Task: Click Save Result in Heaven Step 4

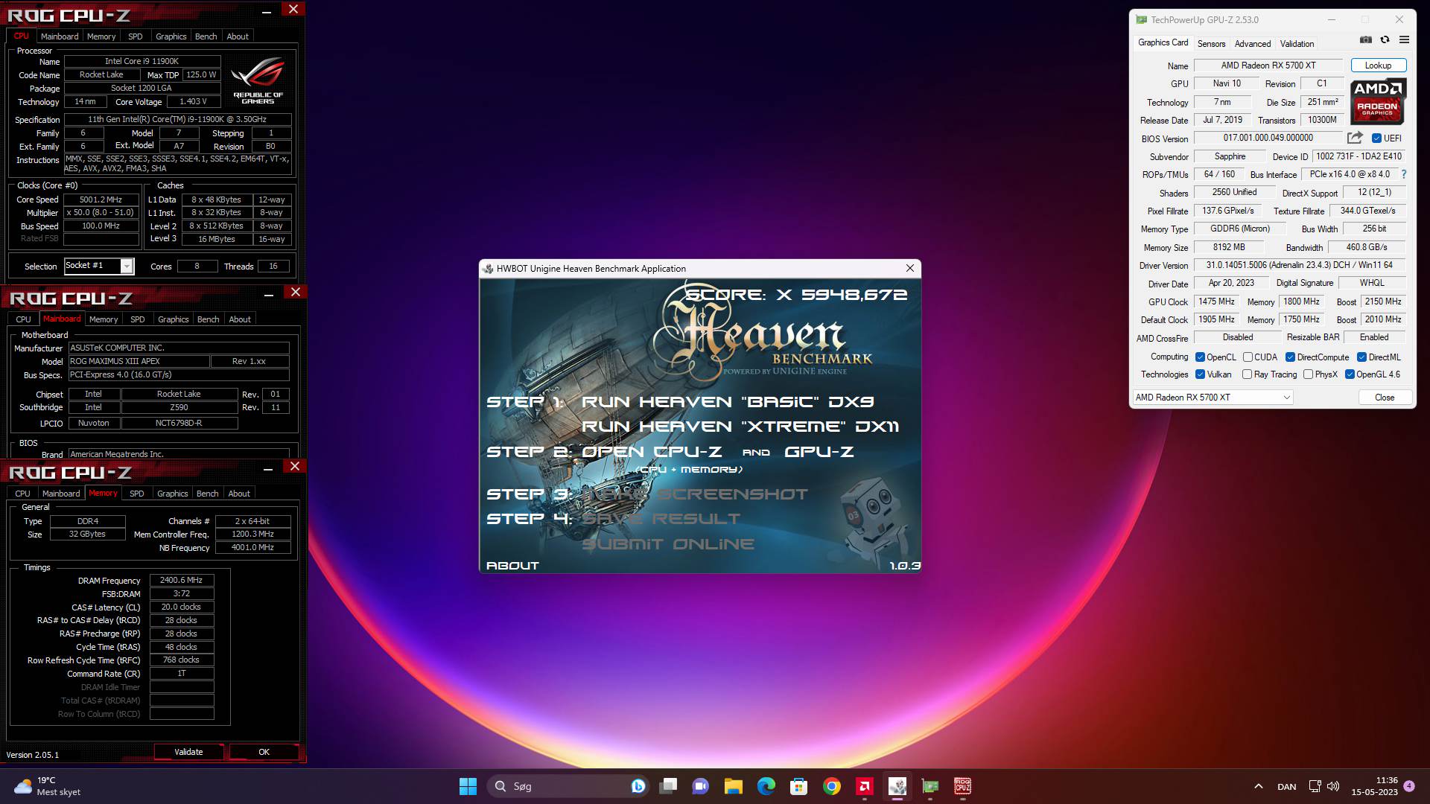Action: click(x=661, y=519)
